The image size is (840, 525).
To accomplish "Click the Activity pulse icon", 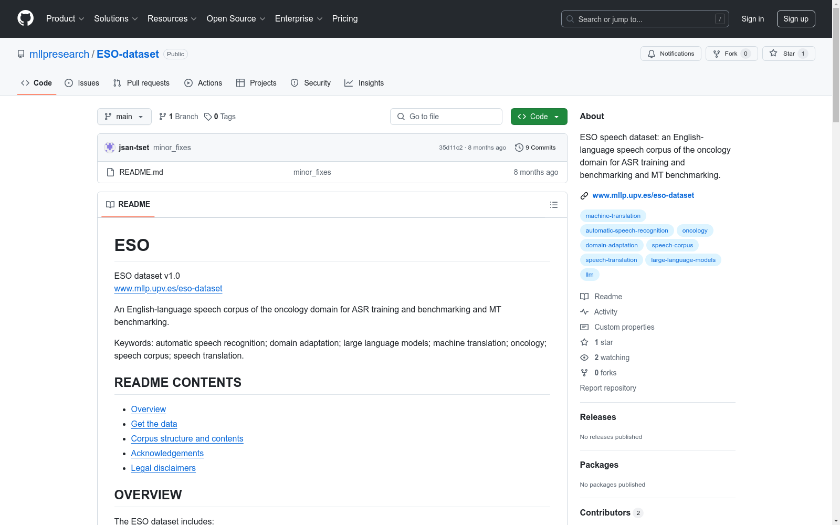I will pyautogui.click(x=584, y=312).
